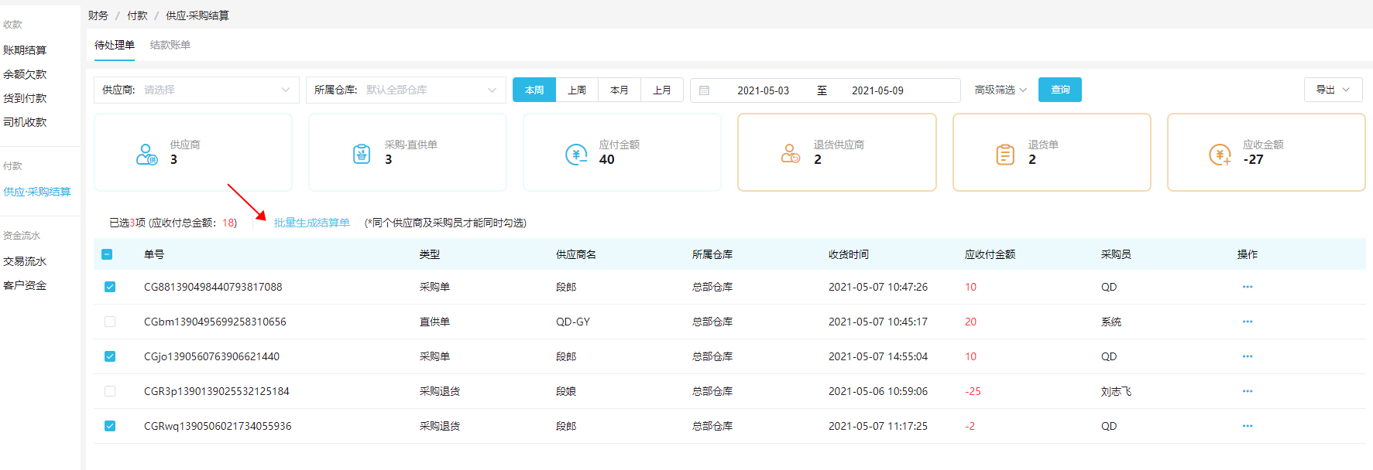1373x470 pixels.
Task: Toggle the select-all header checkbox
Action: tap(107, 254)
